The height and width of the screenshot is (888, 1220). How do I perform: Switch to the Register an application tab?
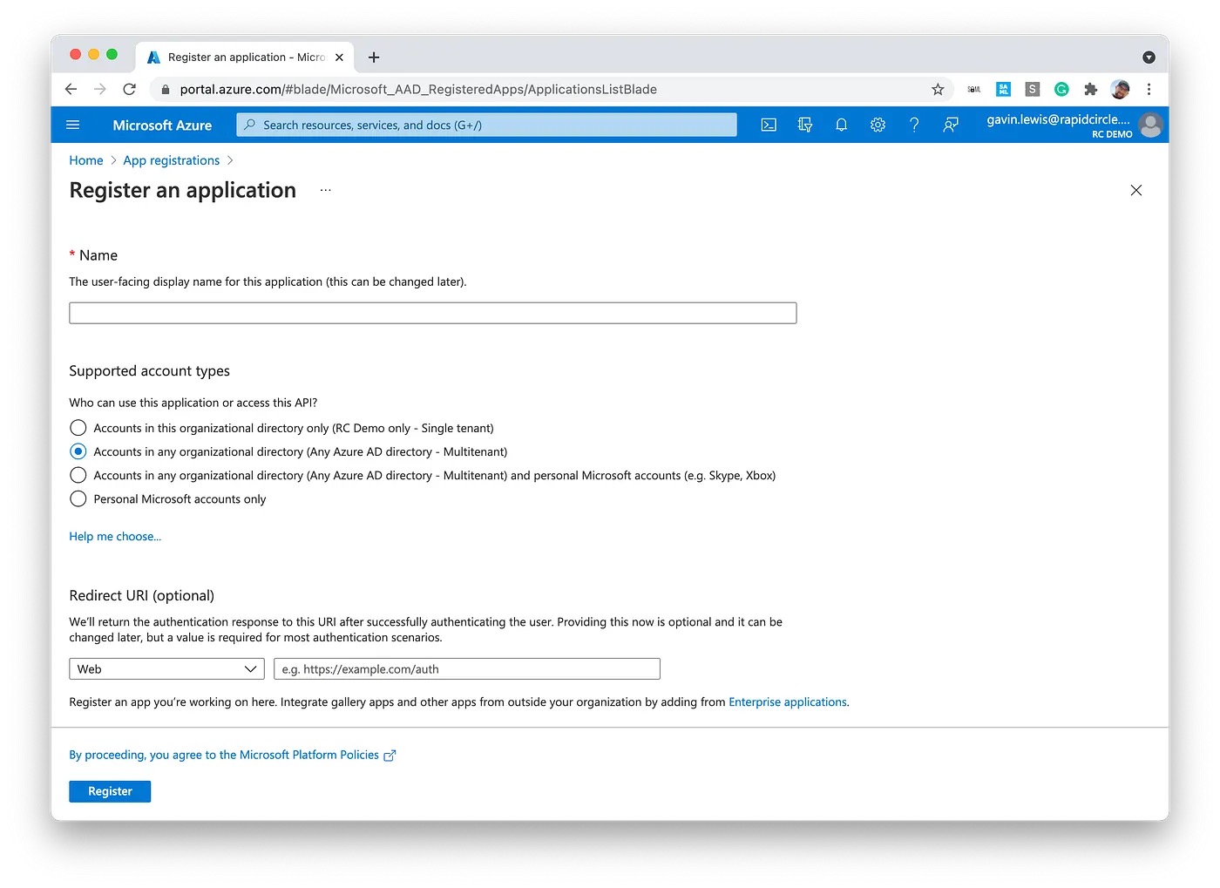(x=245, y=58)
